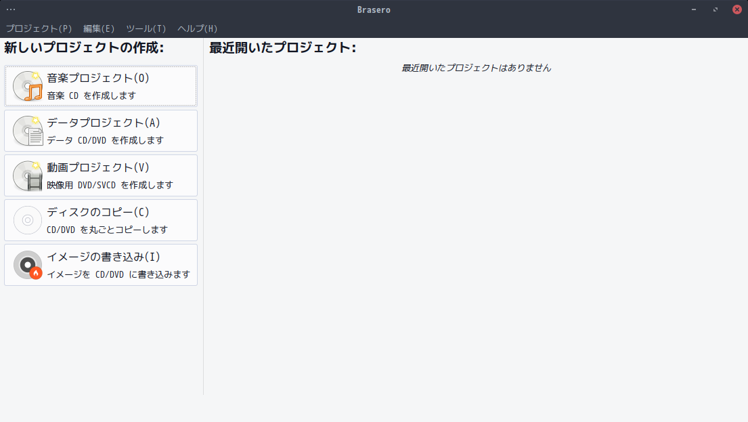Open the 編集(E) menu
The height and width of the screenshot is (422, 748).
click(99, 28)
